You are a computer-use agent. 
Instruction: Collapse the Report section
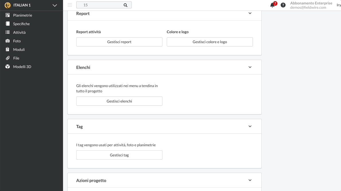coord(250,13)
